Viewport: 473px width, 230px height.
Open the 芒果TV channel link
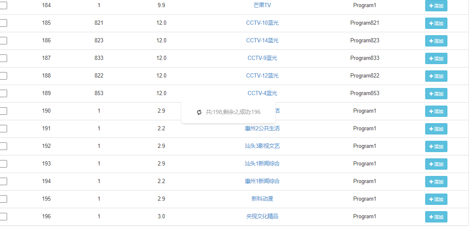pyautogui.click(x=262, y=5)
